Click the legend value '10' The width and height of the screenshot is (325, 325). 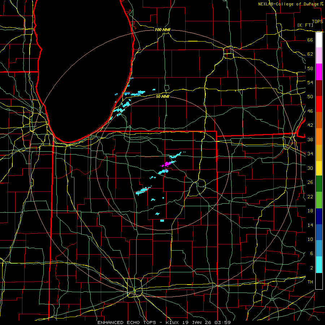click(x=310, y=239)
